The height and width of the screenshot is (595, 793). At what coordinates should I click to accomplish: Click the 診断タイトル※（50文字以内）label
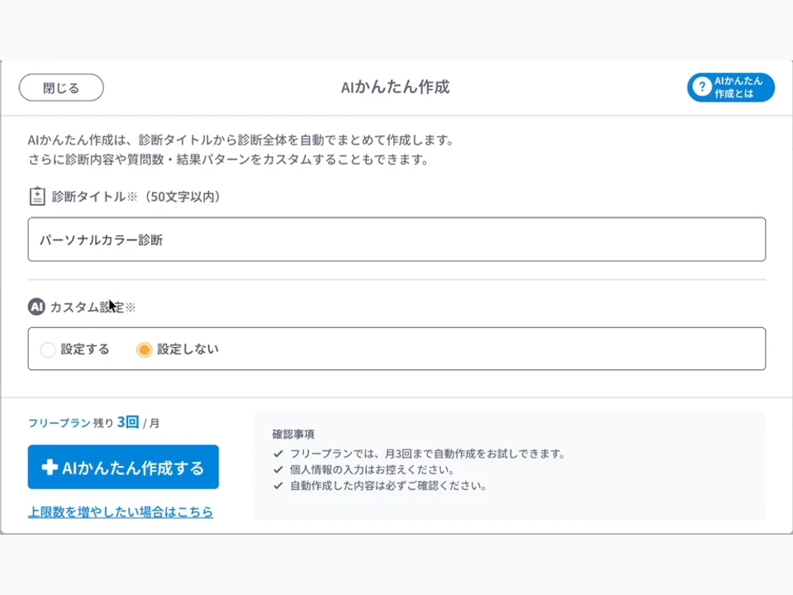[x=136, y=197]
